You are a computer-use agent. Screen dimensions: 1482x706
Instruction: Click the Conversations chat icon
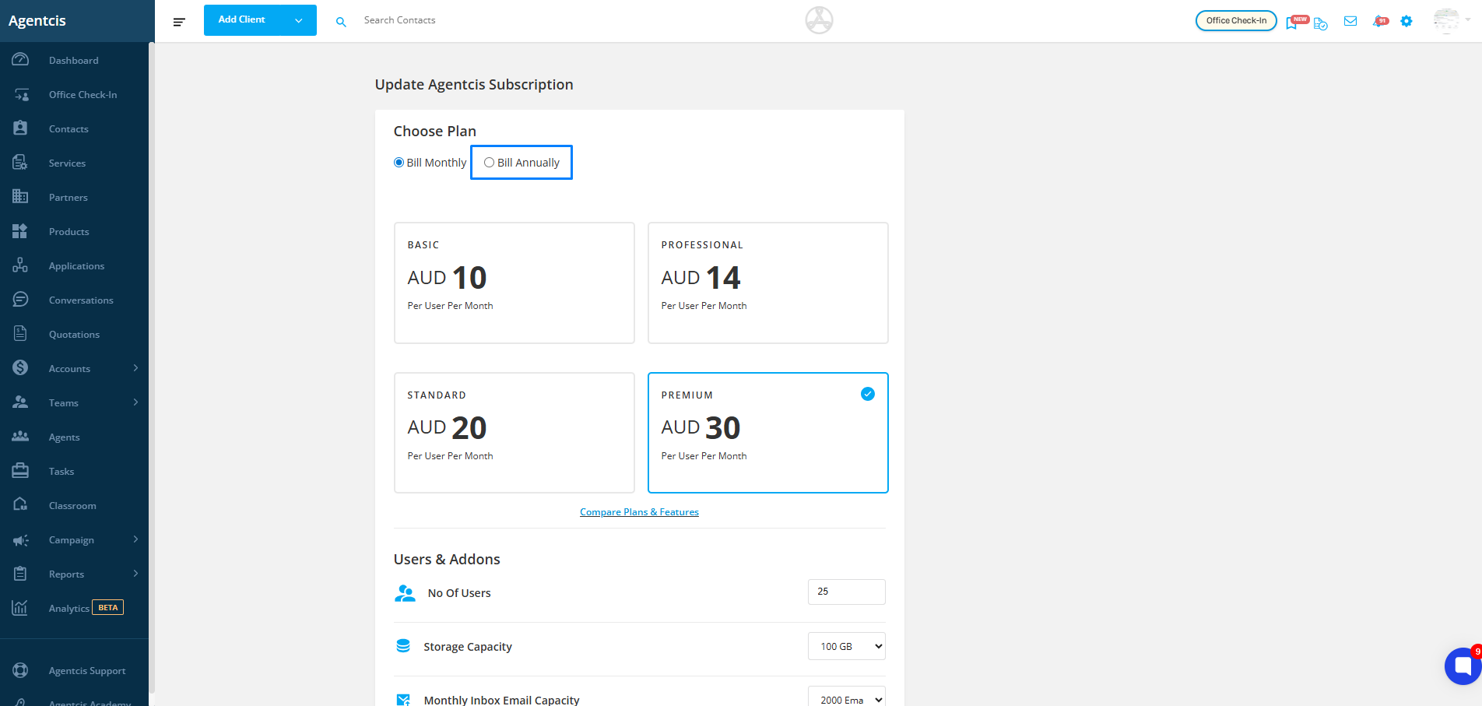tap(20, 300)
